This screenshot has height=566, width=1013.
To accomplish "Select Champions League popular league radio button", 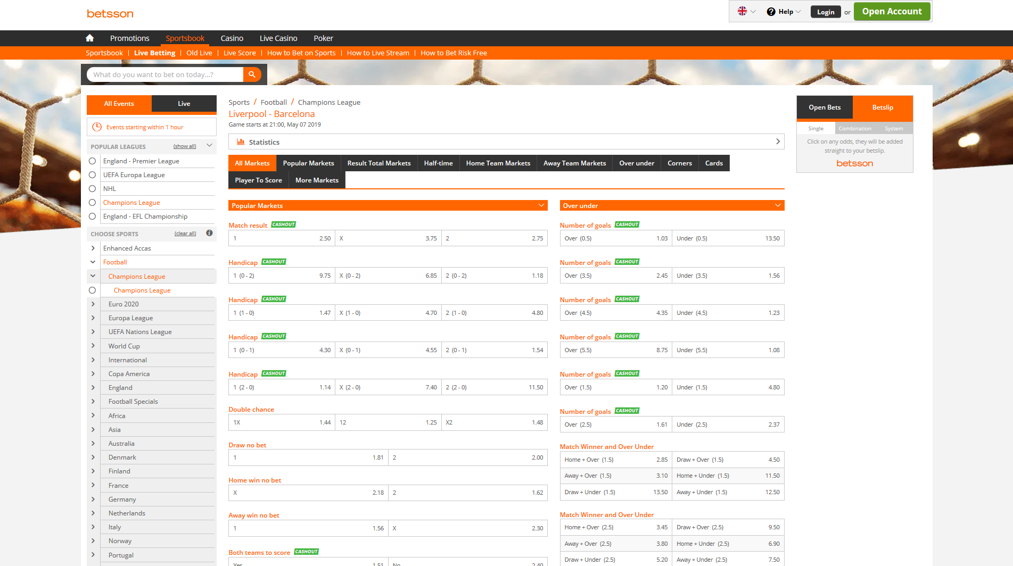I will coord(92,203).
